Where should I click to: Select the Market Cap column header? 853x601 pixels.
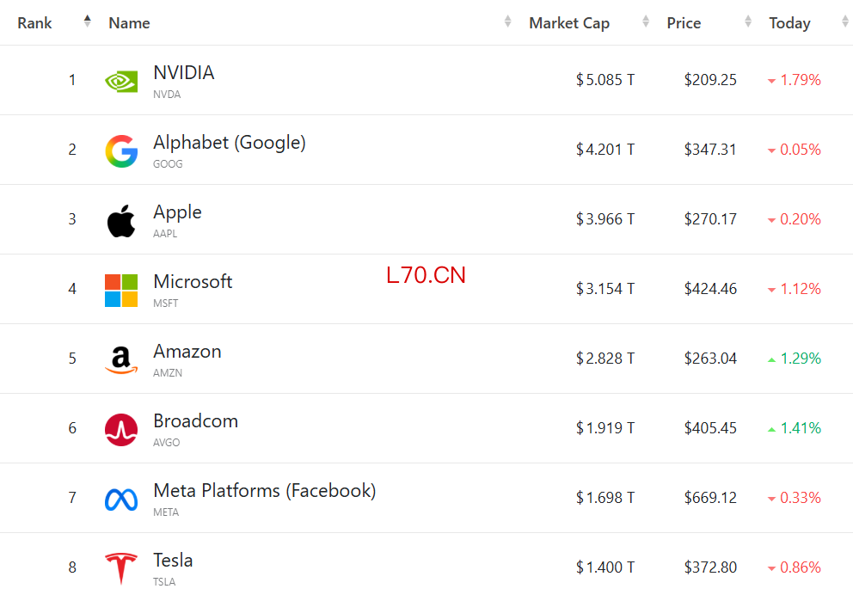569,23
